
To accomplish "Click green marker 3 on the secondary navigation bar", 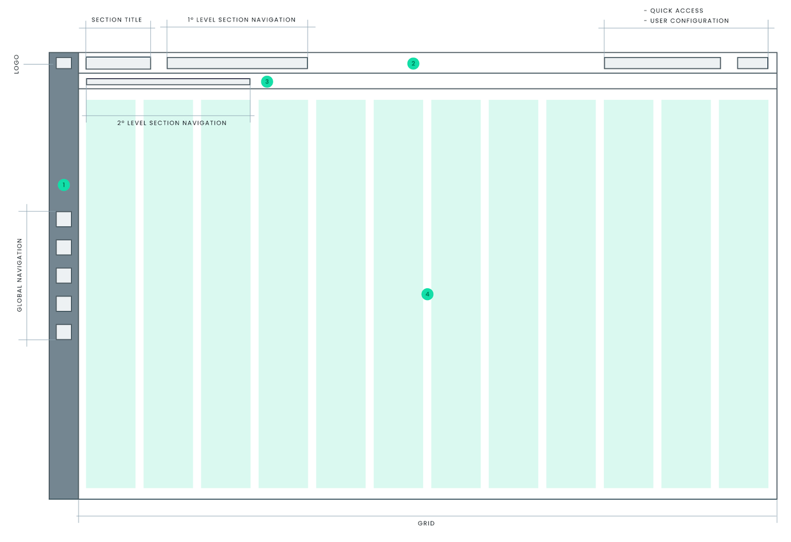I will (266, 81).
